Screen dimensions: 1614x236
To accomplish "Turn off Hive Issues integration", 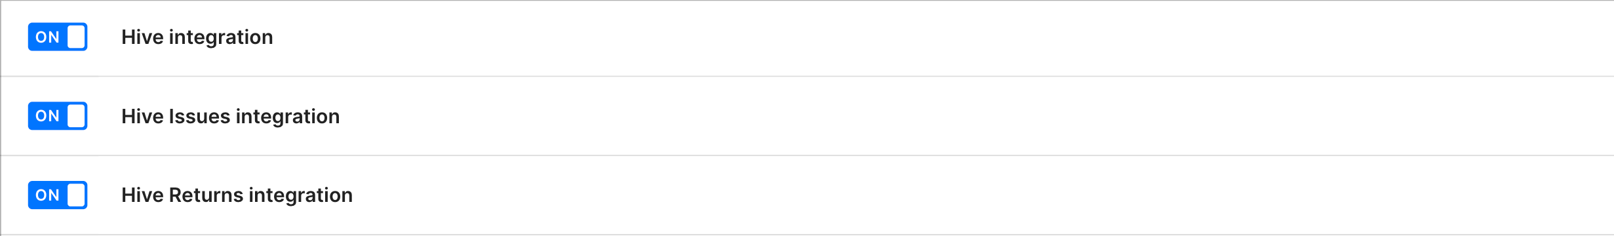I will tap(58, 116).
